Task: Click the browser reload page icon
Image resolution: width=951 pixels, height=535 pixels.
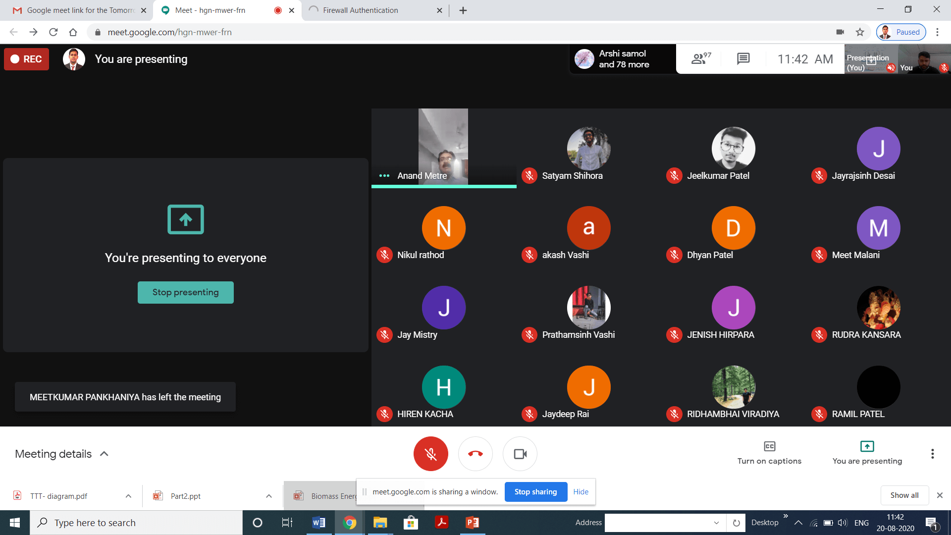Action: coord(53,32)
